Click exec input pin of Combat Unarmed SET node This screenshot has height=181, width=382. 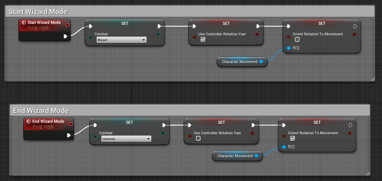95,125
